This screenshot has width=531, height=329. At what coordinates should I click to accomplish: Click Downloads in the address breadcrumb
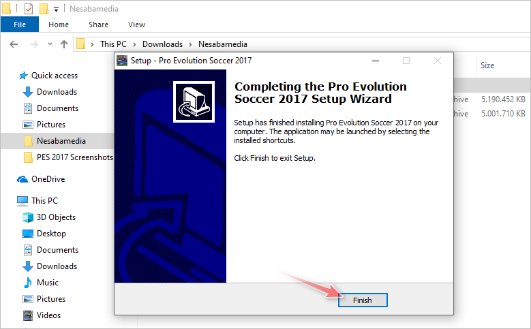pyautogui.click(x=162, y=44)
